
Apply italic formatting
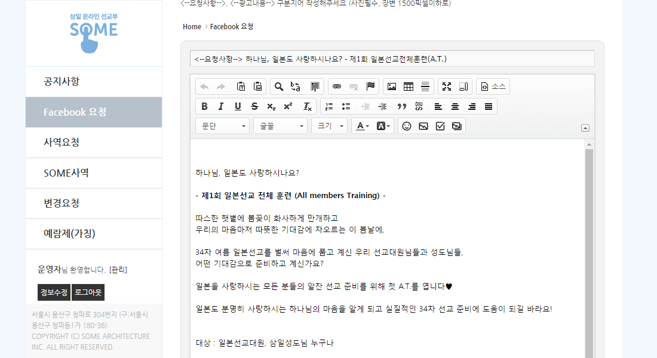pos(221,106)
